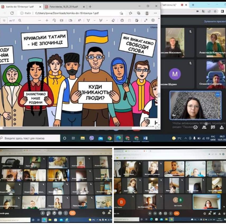Open people panel in bottom-left Meet
Screen dimensions: 226x224
click(x=109, y=213)
